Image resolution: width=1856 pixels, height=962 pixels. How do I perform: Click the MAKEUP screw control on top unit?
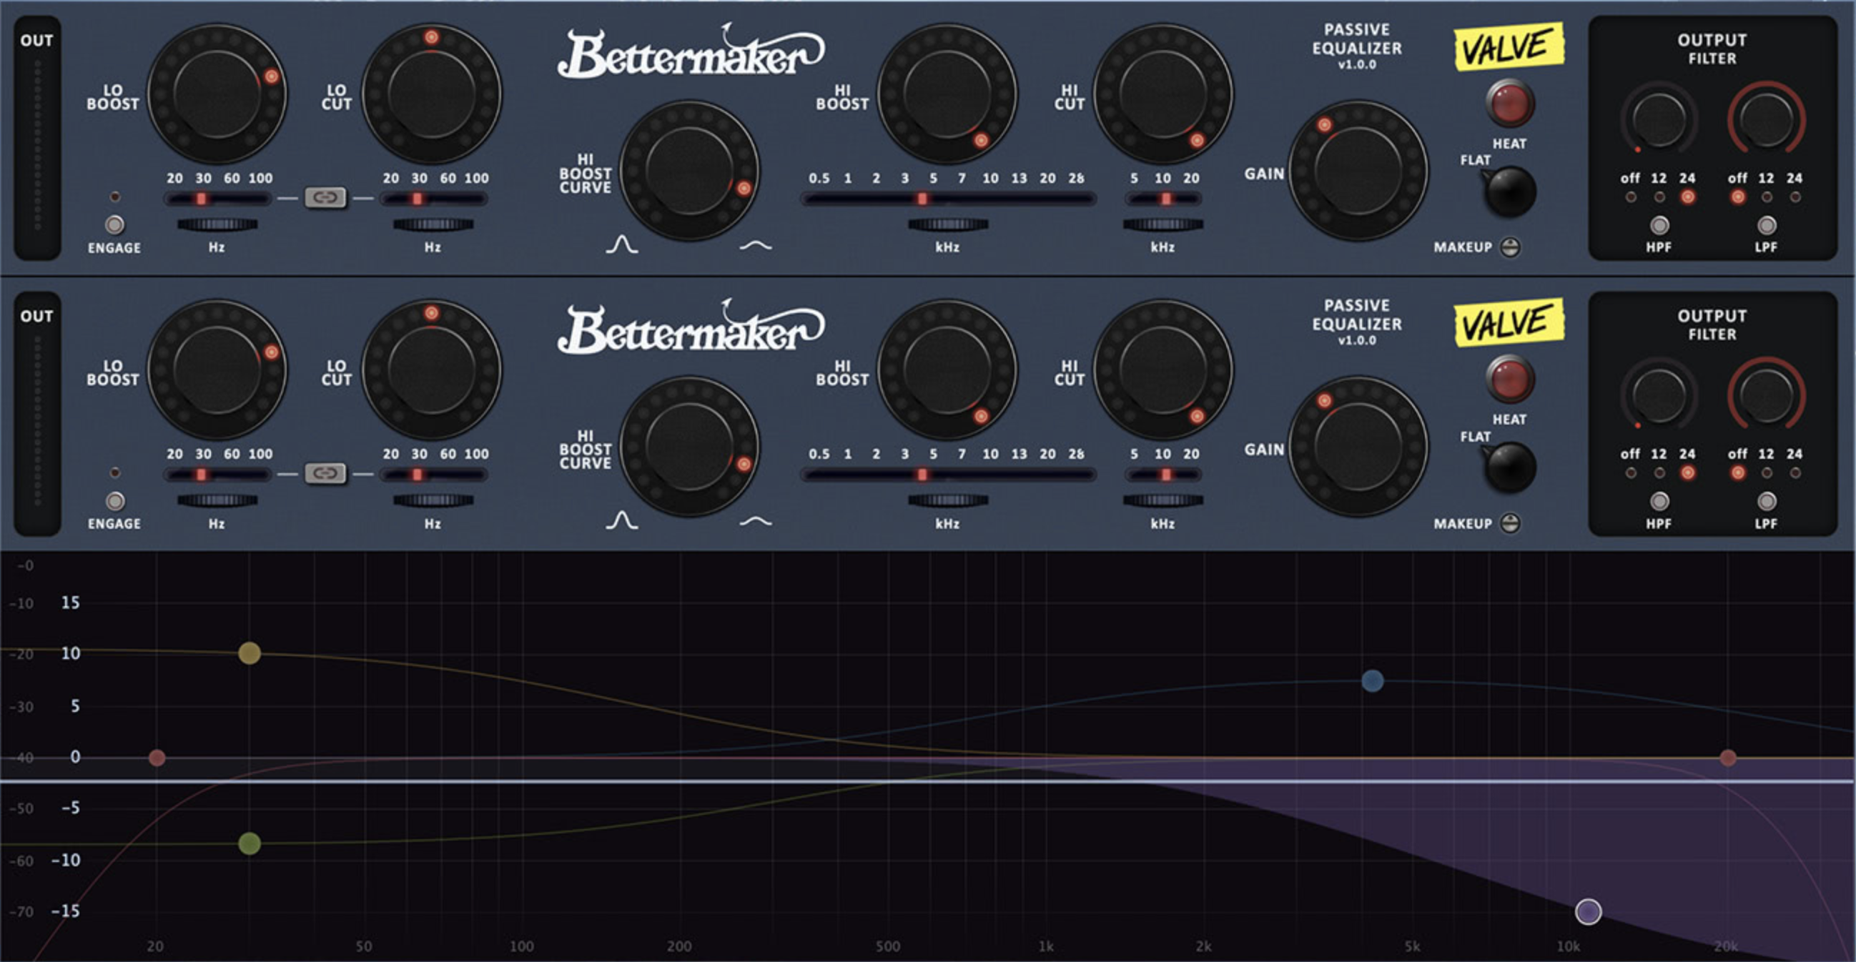pyautogui.click(x=1509, y=247)
